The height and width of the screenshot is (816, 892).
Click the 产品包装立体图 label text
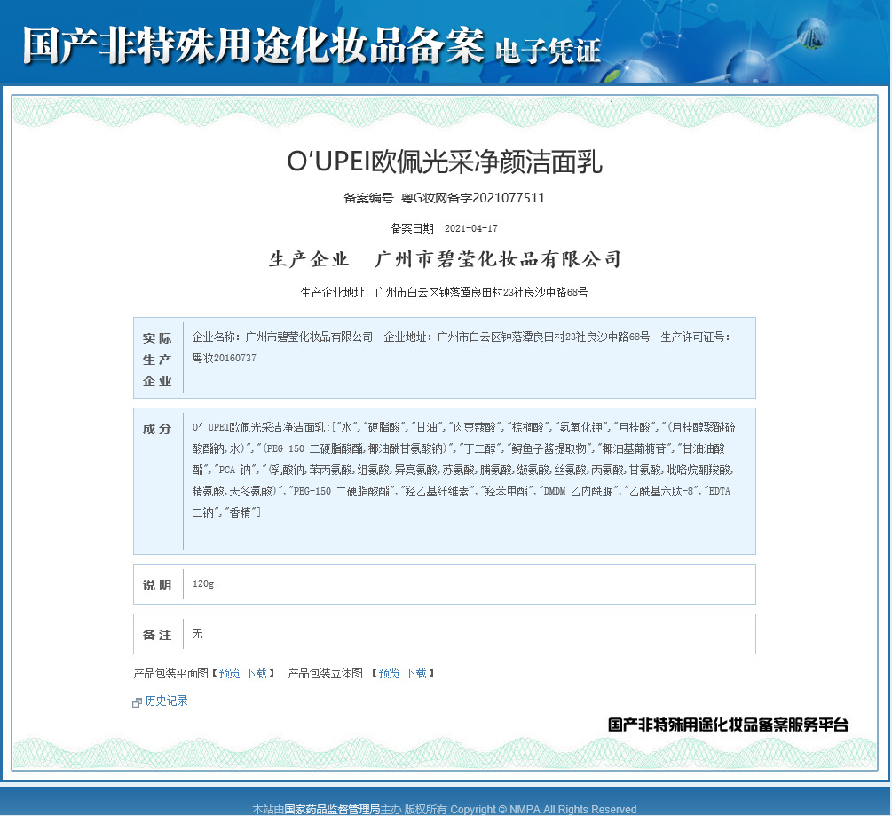point(326,674)
